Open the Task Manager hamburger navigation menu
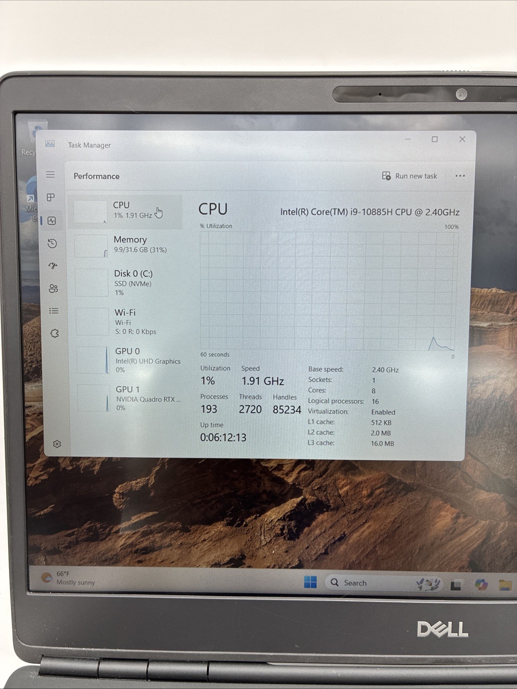517x689 pixels. 50,175
